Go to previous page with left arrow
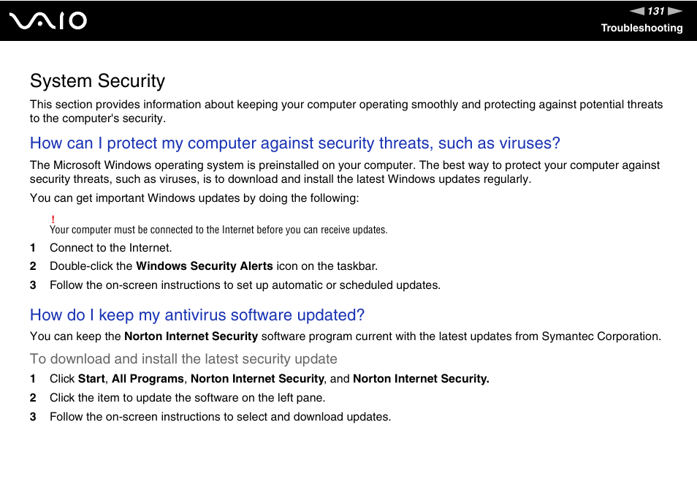 click(636, 11)
